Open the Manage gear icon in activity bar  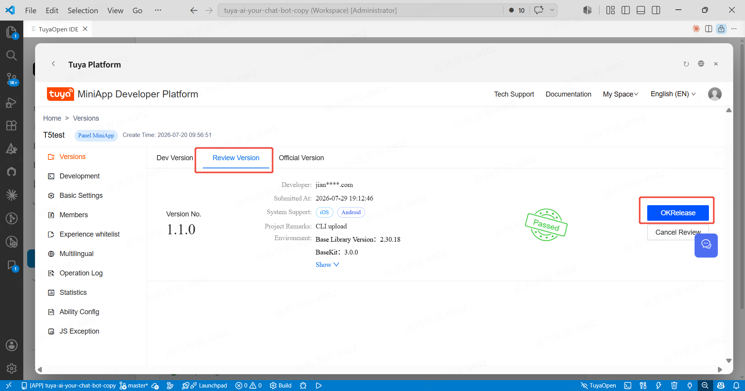(12, 368)
